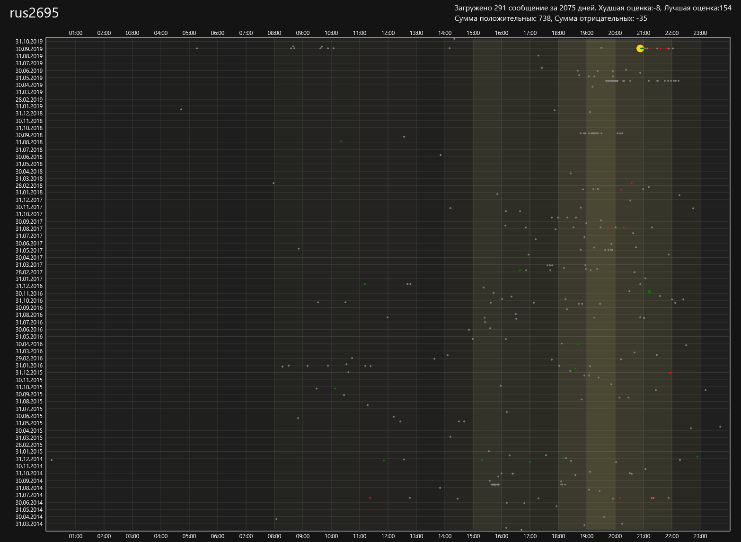This screenshot has width=741, height=542.
Task: Click the 28.02.2018 date label
Action: (x=29, y=186)
